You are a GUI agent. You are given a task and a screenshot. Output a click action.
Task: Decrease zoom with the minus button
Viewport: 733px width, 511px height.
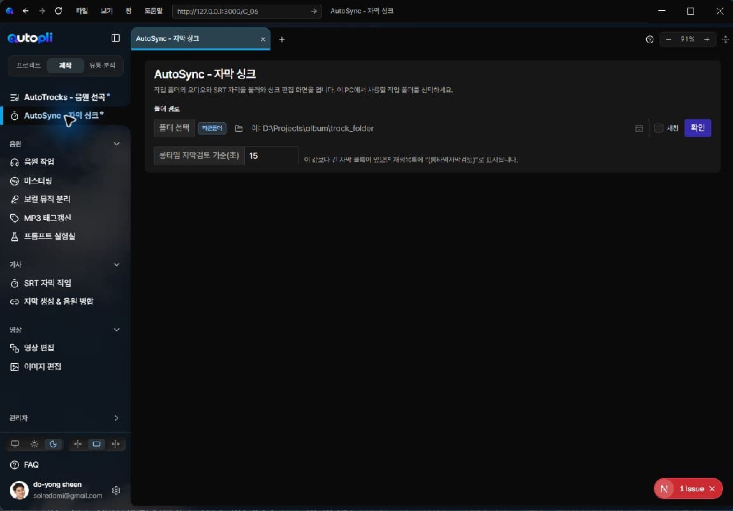(669, 40)
